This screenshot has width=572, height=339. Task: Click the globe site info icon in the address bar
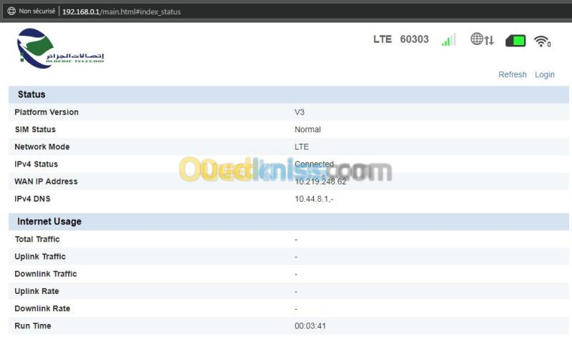(11, 11)
